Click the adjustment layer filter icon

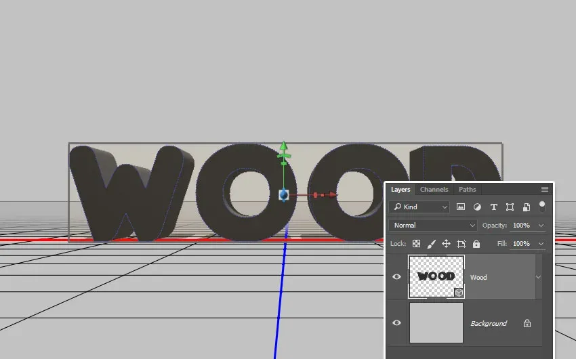pos(477,207)
